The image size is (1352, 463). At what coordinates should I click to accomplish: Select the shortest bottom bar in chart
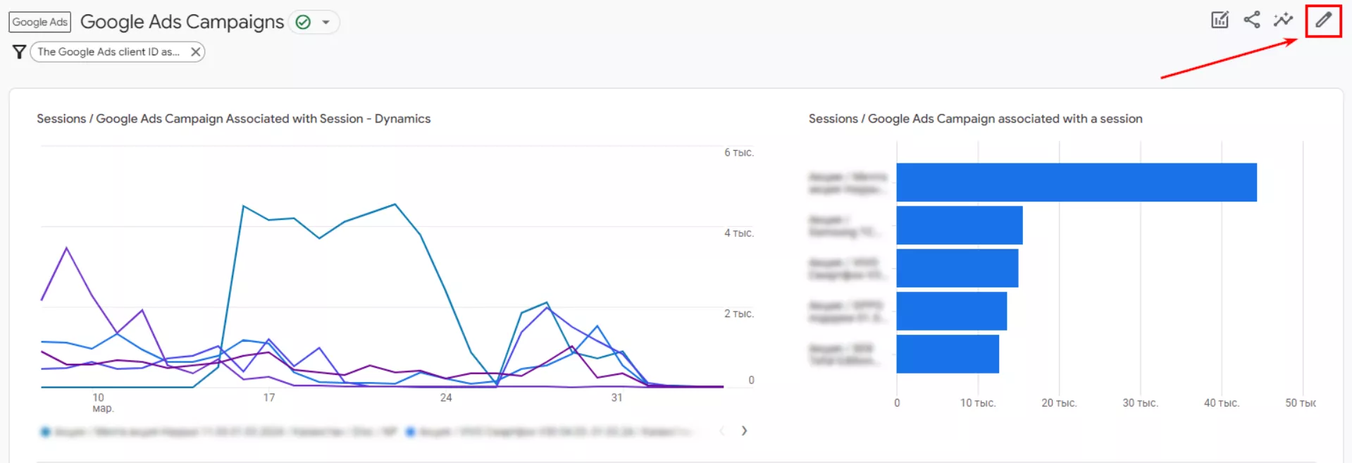(x=948, y=354)
